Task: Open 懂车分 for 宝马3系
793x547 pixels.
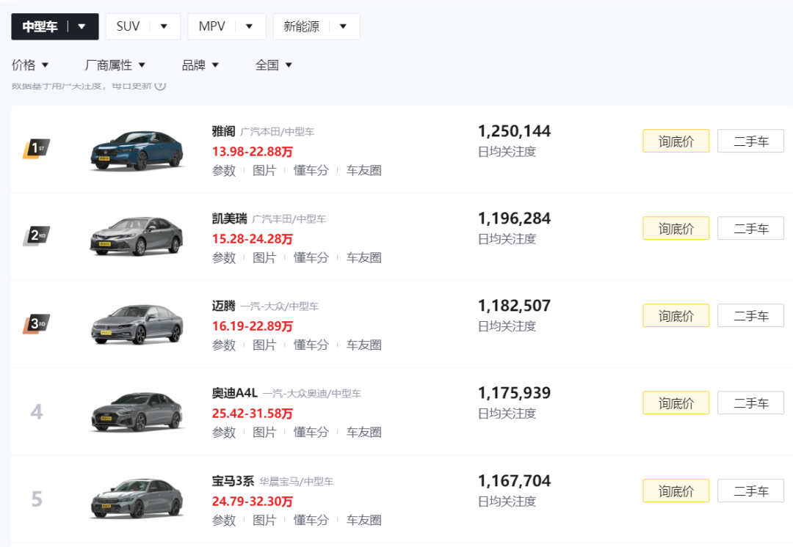Action: [311, 521]
